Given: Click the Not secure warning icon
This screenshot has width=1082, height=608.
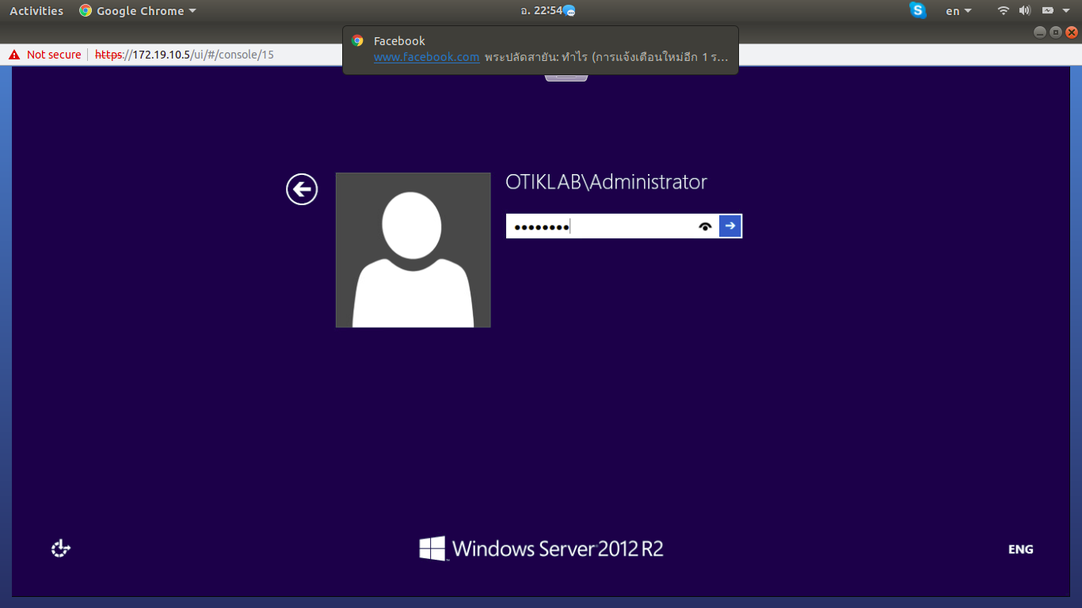Looking at the screenshot, I should (x=14, y=55).
